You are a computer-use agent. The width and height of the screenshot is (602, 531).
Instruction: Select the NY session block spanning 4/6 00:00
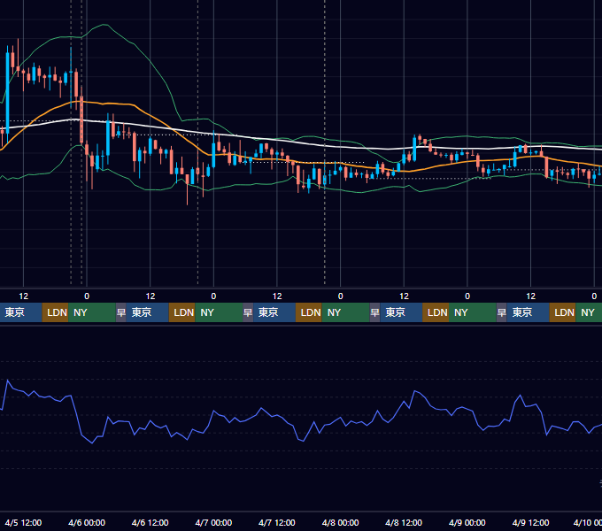[92, 312]
